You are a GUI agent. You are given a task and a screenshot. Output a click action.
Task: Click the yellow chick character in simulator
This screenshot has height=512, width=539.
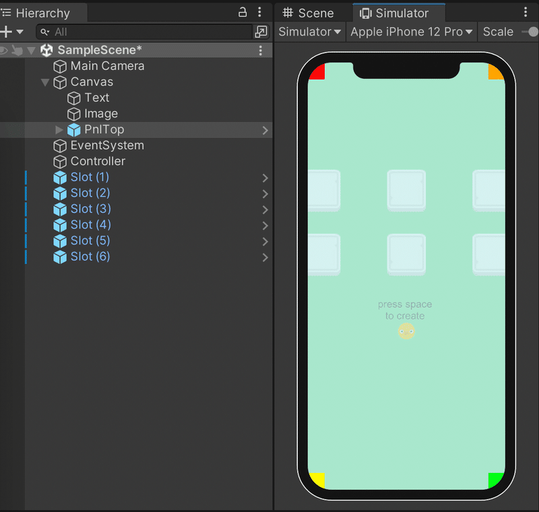(x=406, y=331)
